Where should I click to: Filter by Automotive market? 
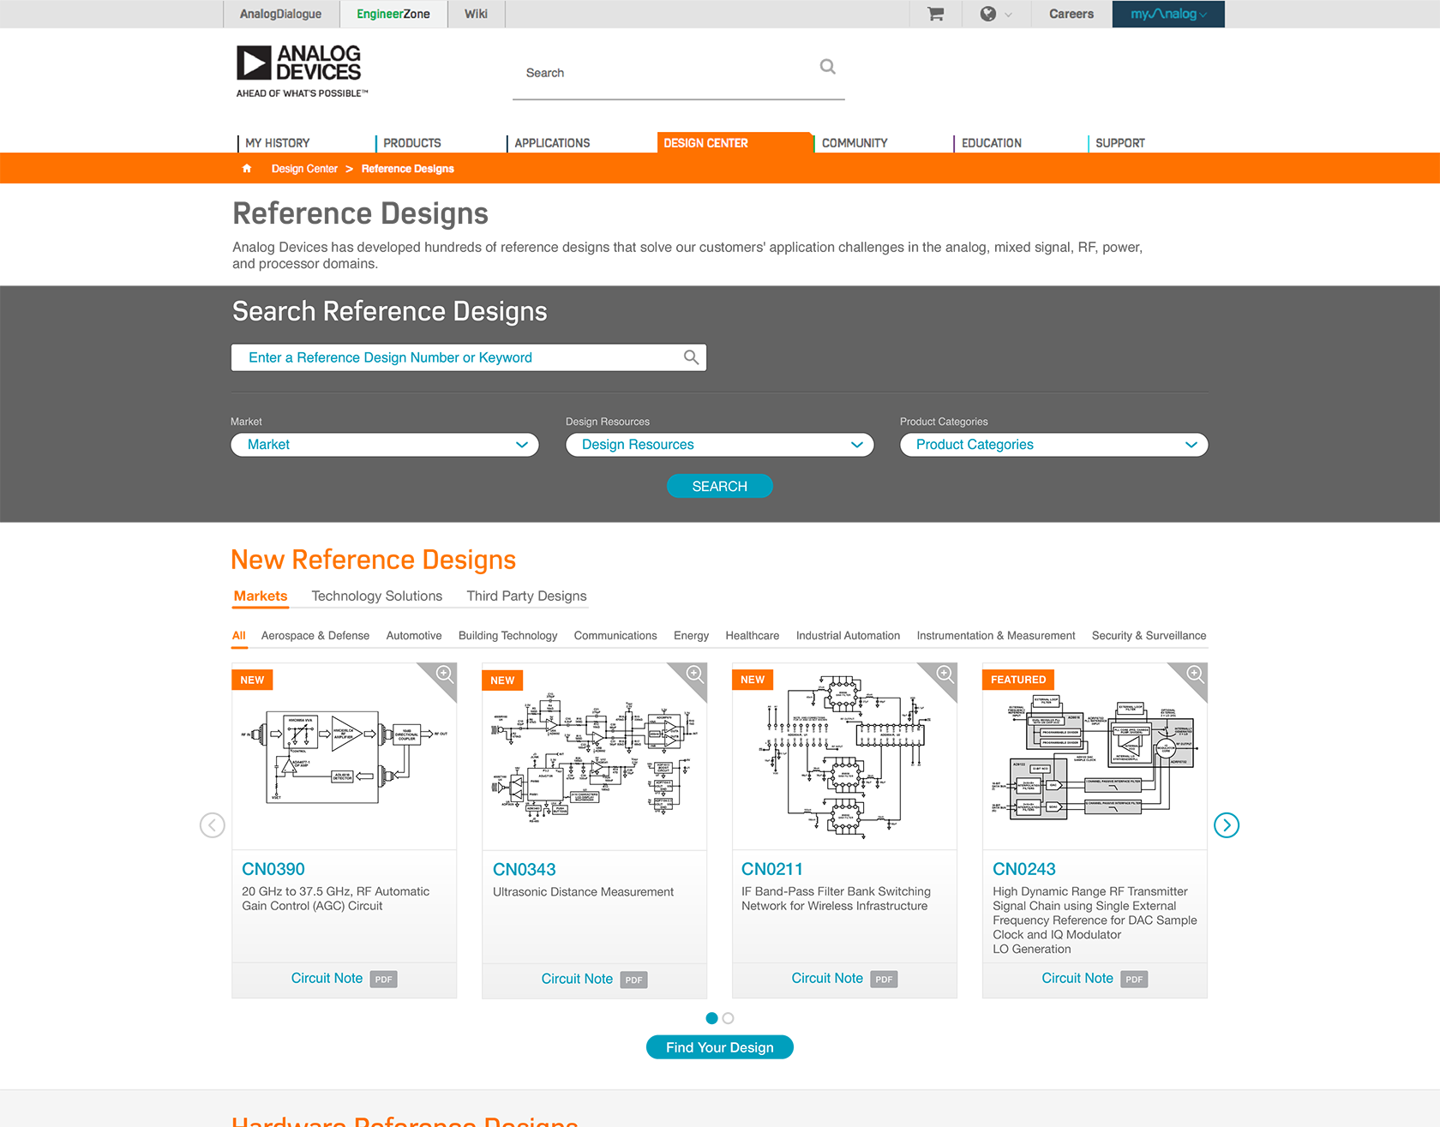[414, 635]
